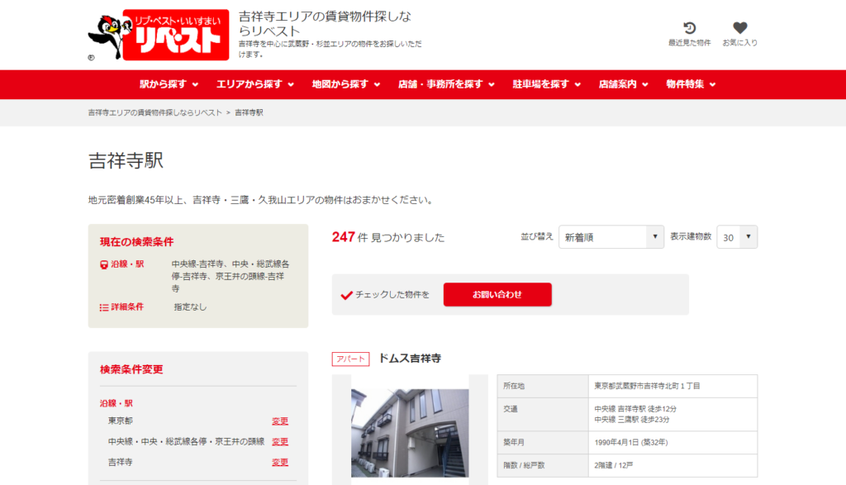The width and height of the screenshot is (846, 485).
Task: Open the 地図から探す menu
Action: point(345,84)
